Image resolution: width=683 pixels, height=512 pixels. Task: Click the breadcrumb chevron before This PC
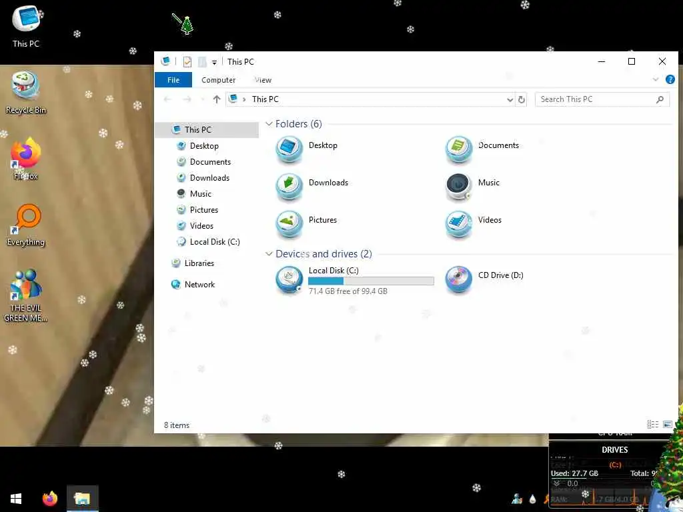click(244, 99)
